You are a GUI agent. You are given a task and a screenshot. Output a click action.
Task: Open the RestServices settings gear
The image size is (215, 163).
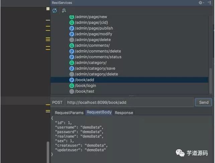coord(201,3)
